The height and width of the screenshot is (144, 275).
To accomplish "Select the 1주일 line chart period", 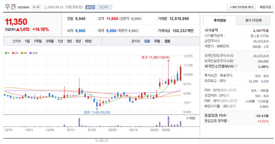I will (38, 41).
